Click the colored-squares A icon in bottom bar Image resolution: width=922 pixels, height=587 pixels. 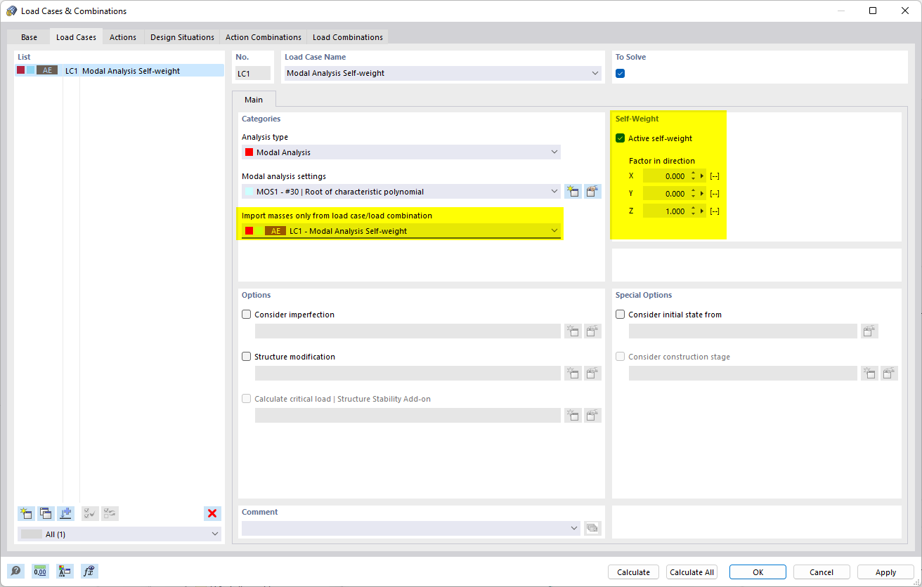(65, 572)
